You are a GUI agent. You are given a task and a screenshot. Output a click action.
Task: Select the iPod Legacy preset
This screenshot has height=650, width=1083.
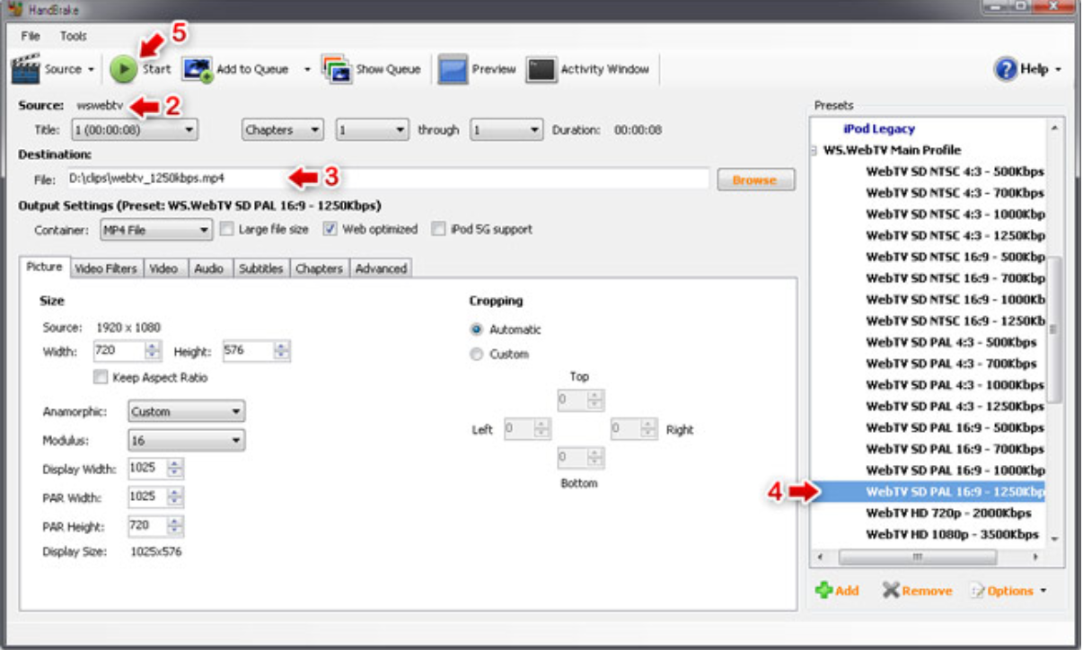coord(879,129)
